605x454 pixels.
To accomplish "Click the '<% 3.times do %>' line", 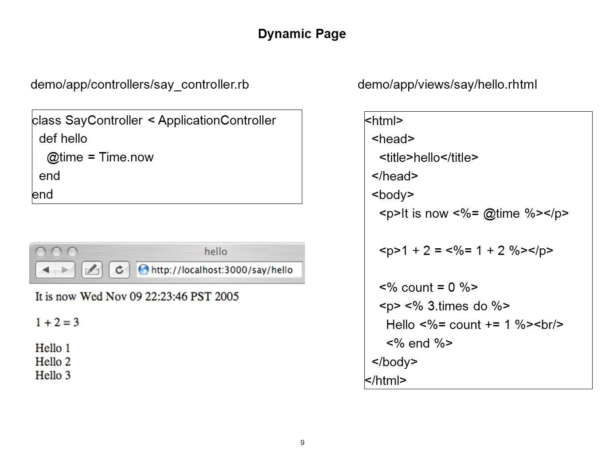I will click(444, 306).
